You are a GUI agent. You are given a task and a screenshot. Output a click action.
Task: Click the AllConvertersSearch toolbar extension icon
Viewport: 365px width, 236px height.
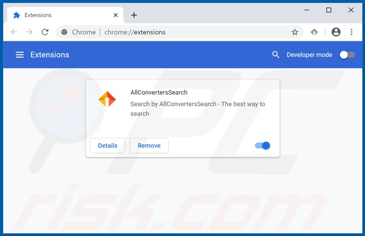click(x=314, y=32)
